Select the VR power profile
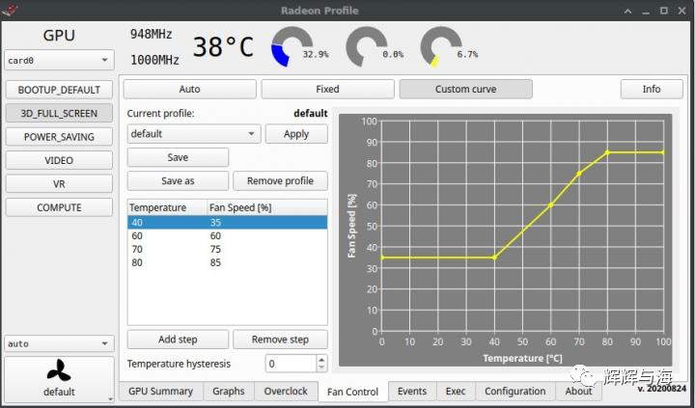Viewport: 695px width, 408px height. click(x=59, y=184)
